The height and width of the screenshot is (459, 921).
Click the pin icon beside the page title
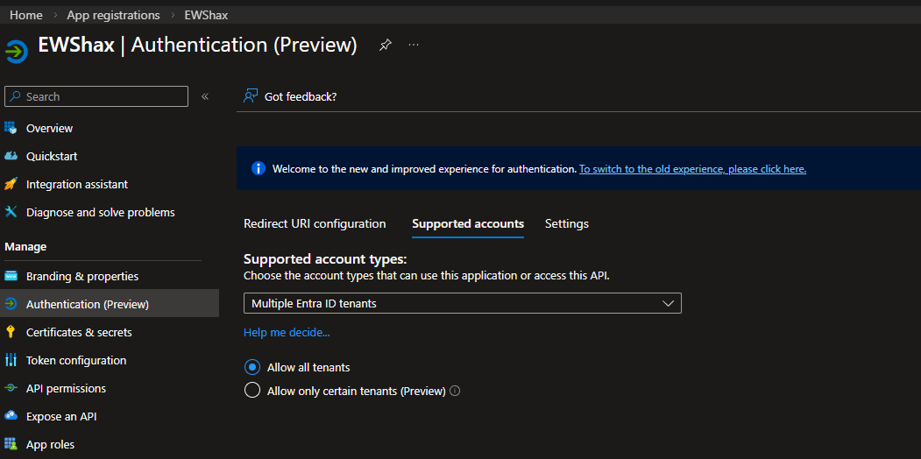385,46
